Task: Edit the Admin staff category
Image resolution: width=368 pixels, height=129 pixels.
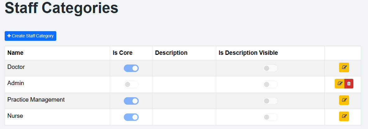Action: 340,84
